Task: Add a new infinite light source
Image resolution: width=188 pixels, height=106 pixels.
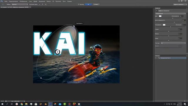Action: pyautogui.click(x=46, y=4)
